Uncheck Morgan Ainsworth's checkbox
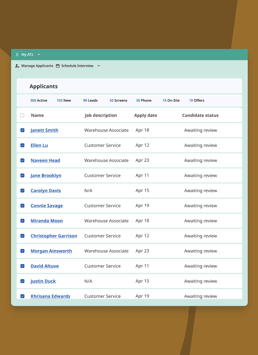Screen dimensions: 258x355 click(x=22, y=251)
